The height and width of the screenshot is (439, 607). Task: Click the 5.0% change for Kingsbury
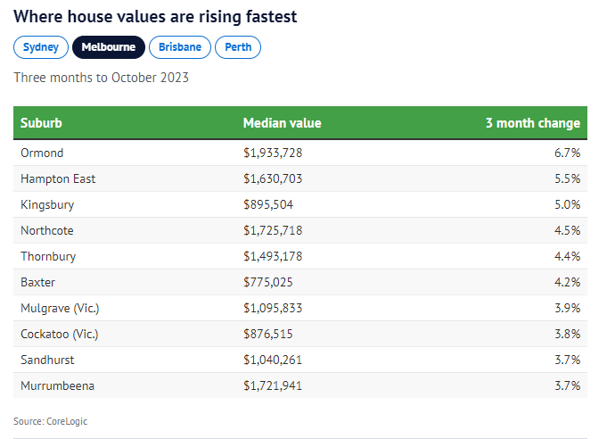(568, 204)
